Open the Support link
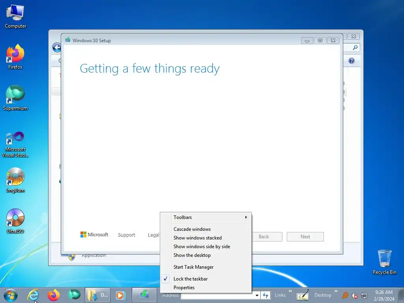Screen dimensions: 404x303 click(x=127, y=235)
